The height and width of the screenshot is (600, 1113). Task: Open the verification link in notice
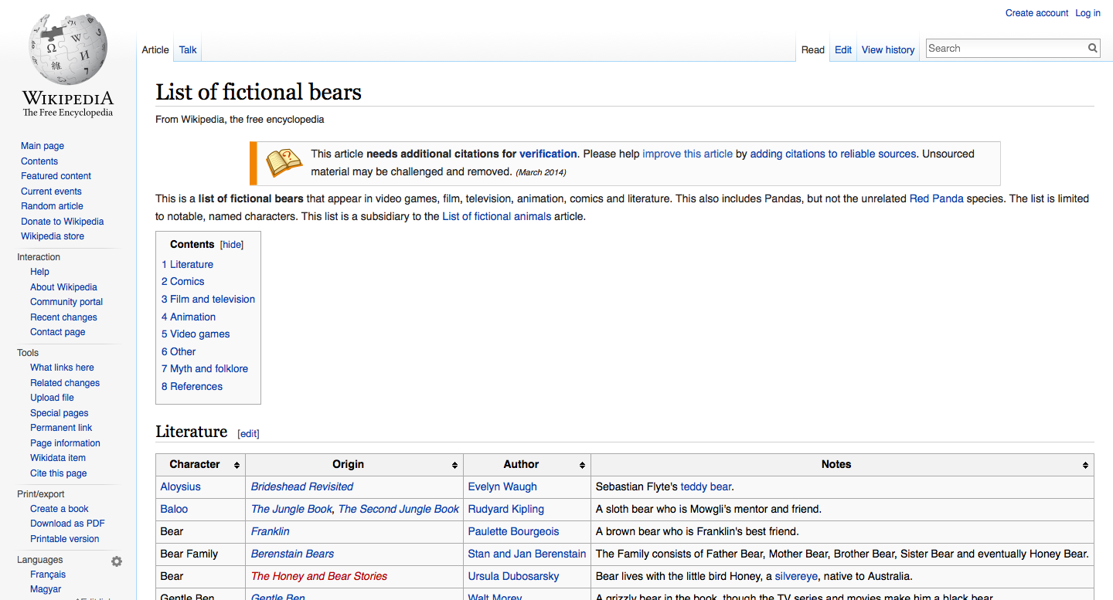[548, 154]
